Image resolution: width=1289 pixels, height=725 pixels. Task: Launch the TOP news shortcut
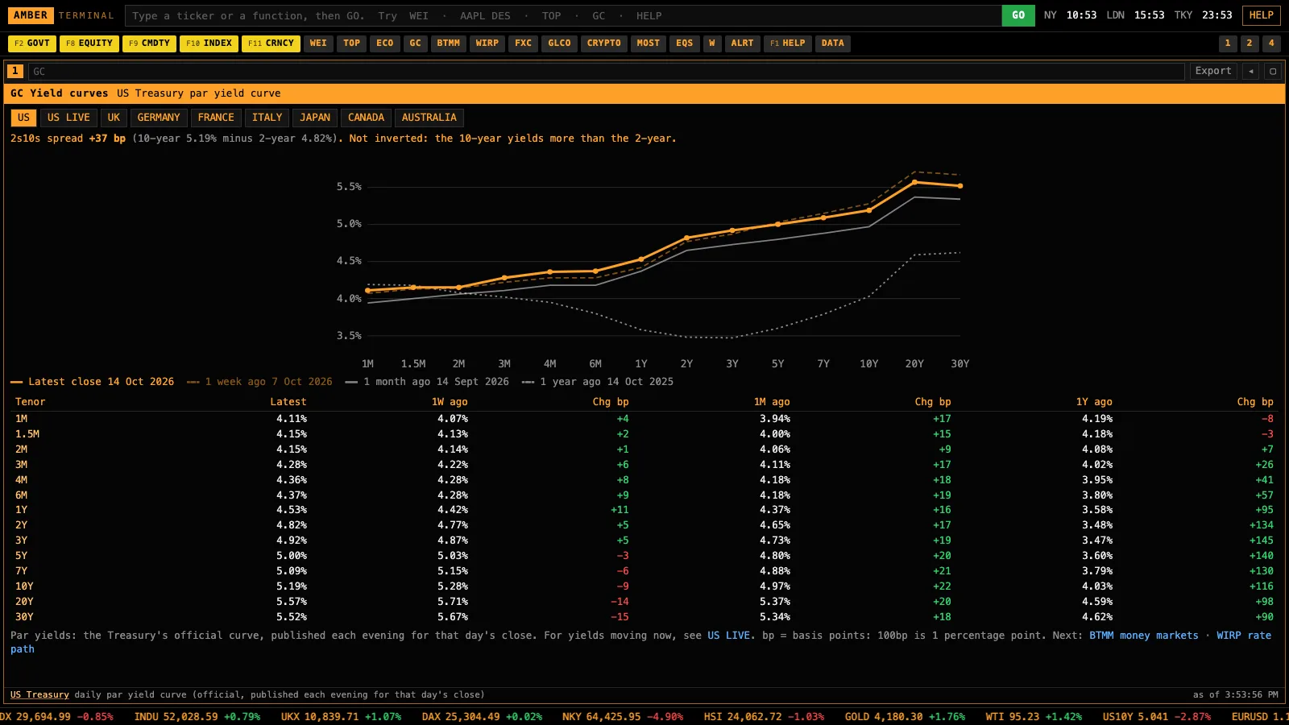[x=352, y=43]
